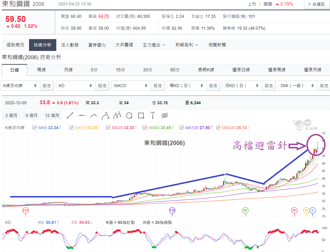Open the K線及均線 indicator dropdown
The height and width of the screenshot is (252, 330).
point(20,86)
